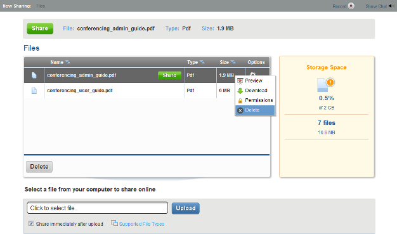Click the 1.9 MB size cell in admin guide row

click(226, 75)
